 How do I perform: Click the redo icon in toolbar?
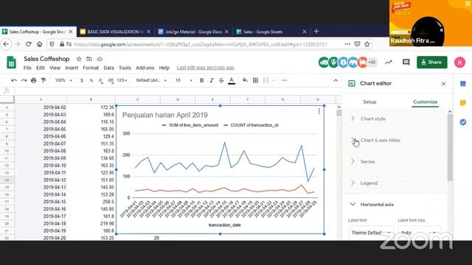pos(24,80)
